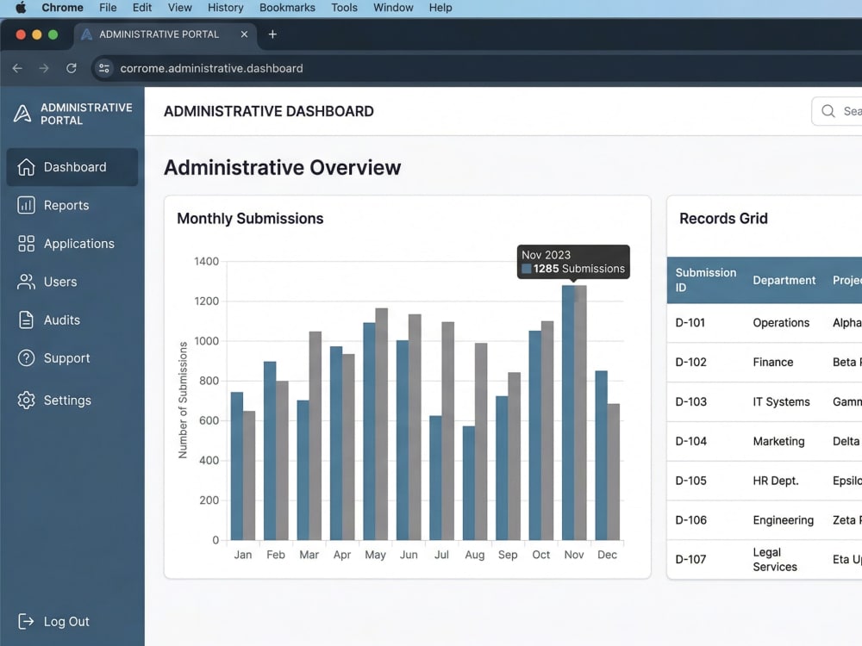Image resolution: width=862 pixels, height=646 pixels.
Task: Click the blue legend swatch in tooltip
Action: 526,269
